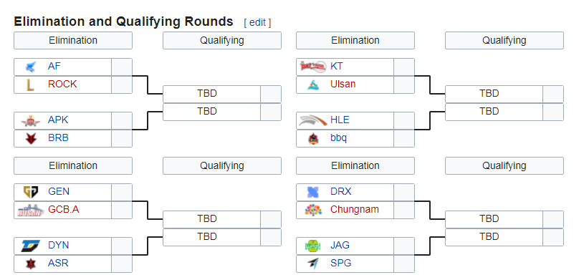The height and width of the screenshot is (280, 584).
Task: Click the Chungnam team logo icon
Action: click(x=313, y=210)
